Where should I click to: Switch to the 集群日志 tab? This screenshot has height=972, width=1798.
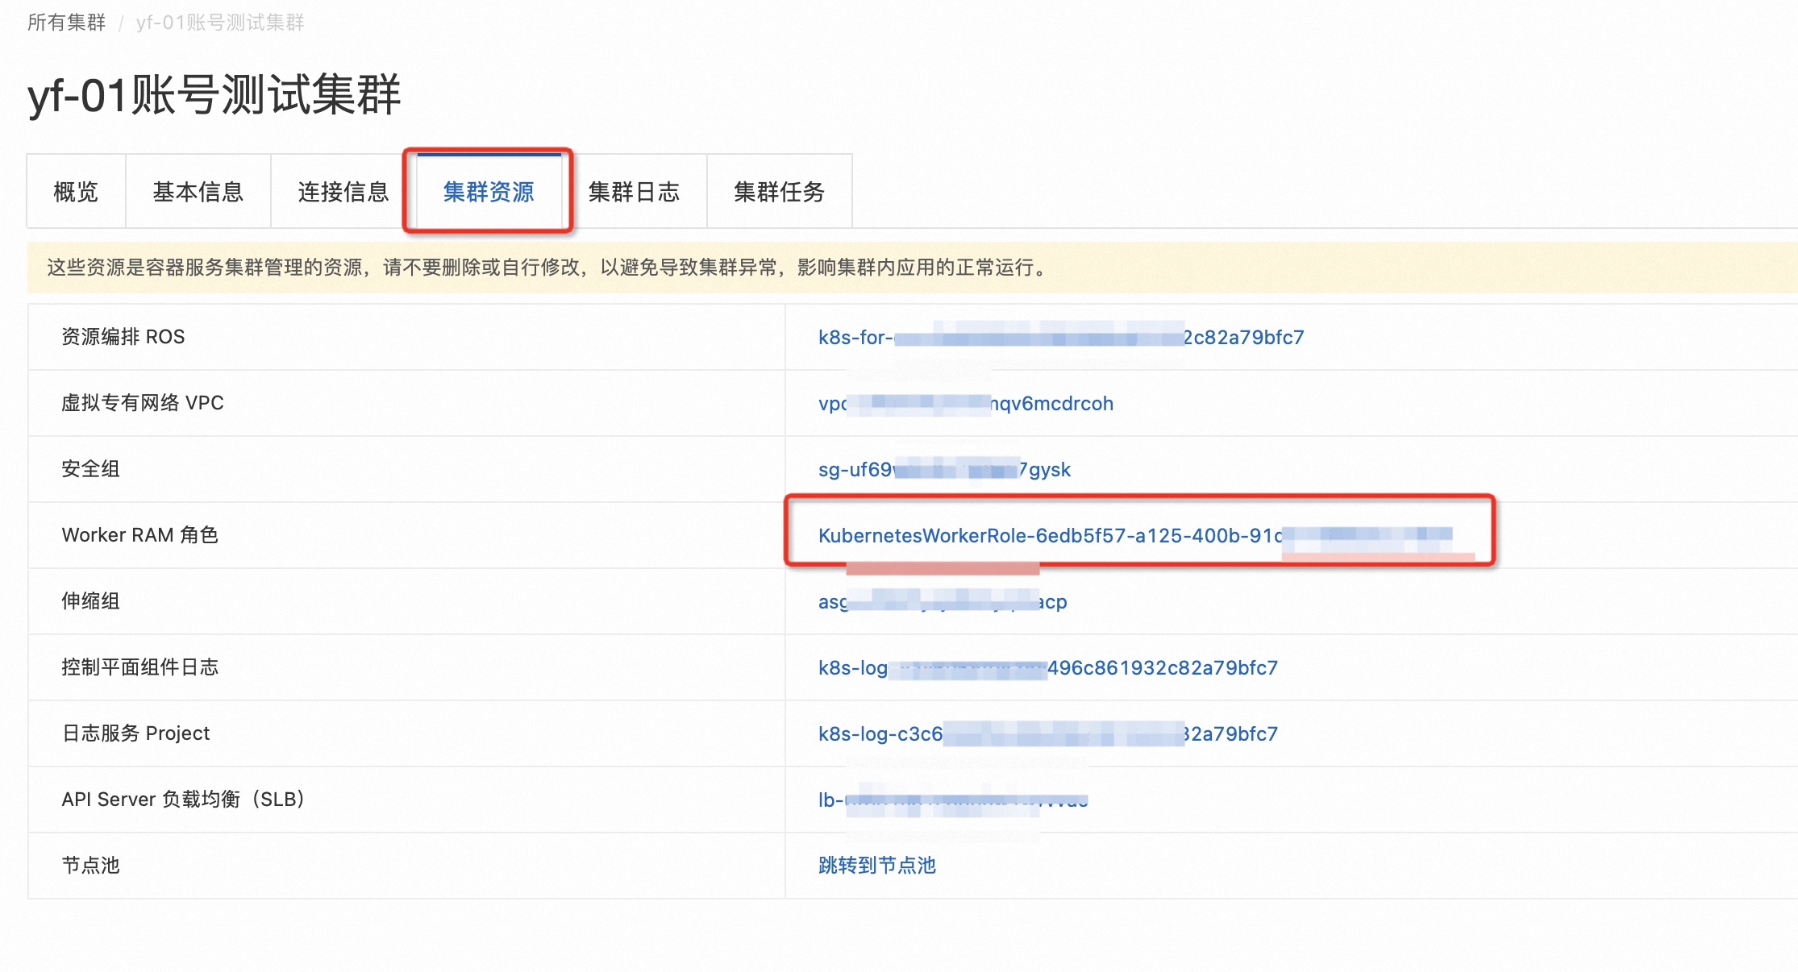coord(634,192)
